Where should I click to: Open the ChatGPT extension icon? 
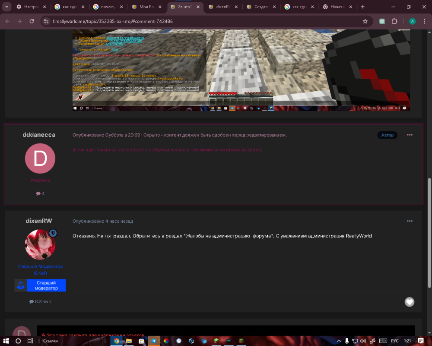click(x=382, y=21)
